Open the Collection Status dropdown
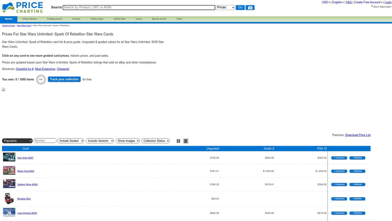392x221 pixels. point(155,141)
